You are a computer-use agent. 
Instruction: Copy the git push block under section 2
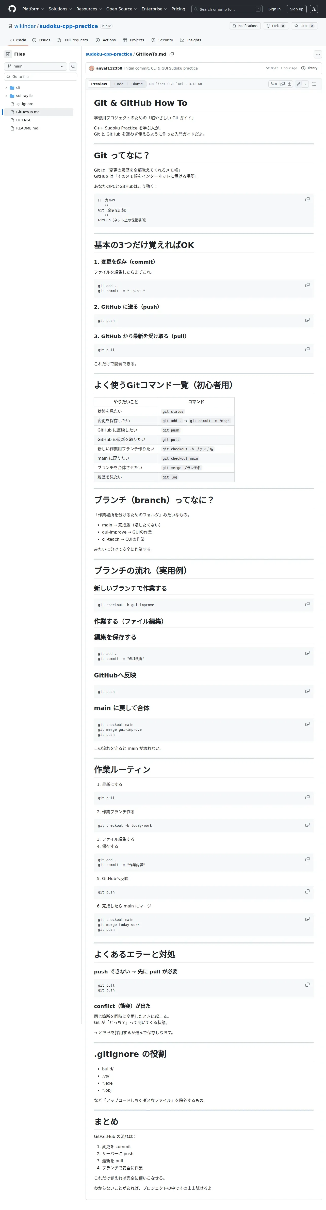click(307, 320)
